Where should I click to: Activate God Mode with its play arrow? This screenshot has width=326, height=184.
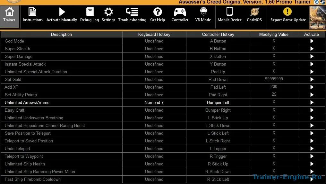[312, 41]
